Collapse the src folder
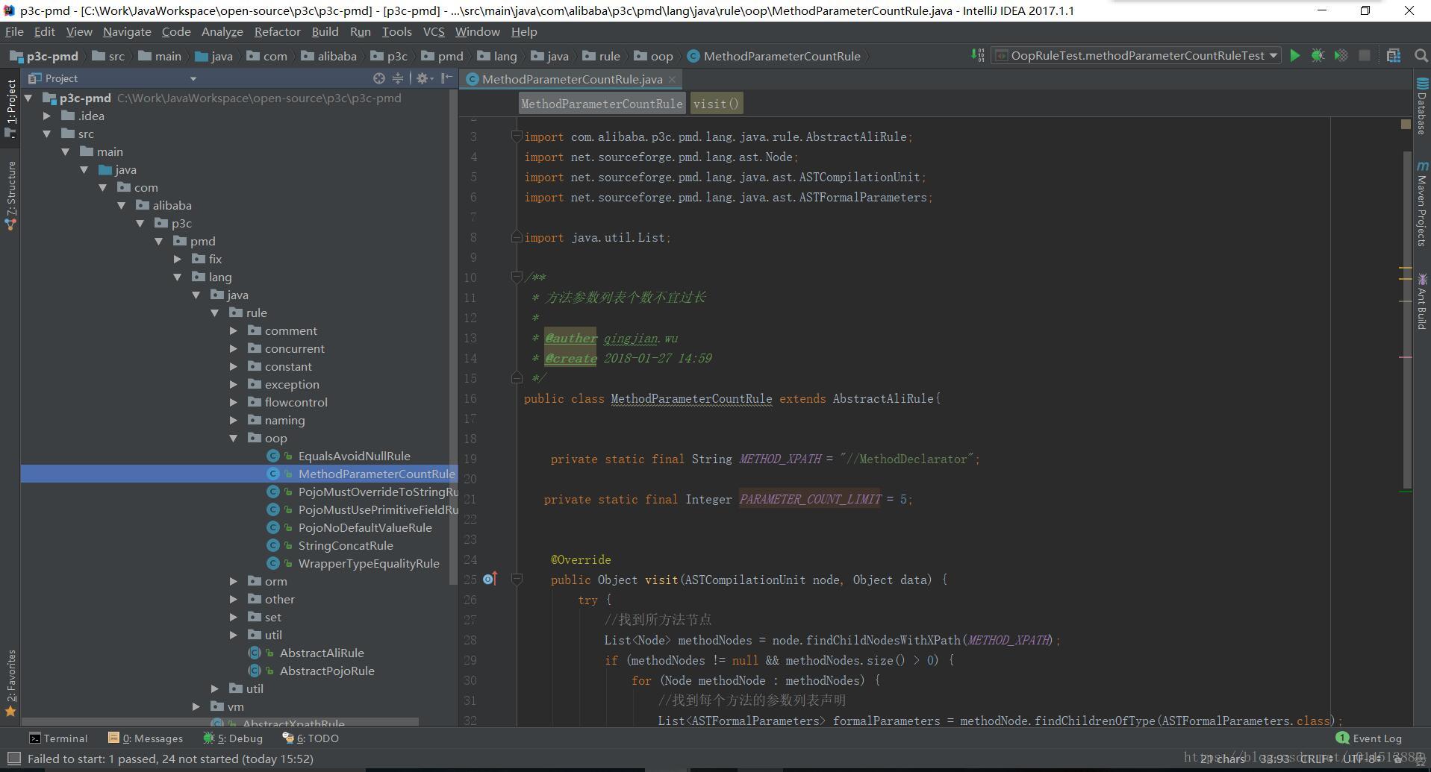This screenshot has width=1431, height=772. coord(47,134)
